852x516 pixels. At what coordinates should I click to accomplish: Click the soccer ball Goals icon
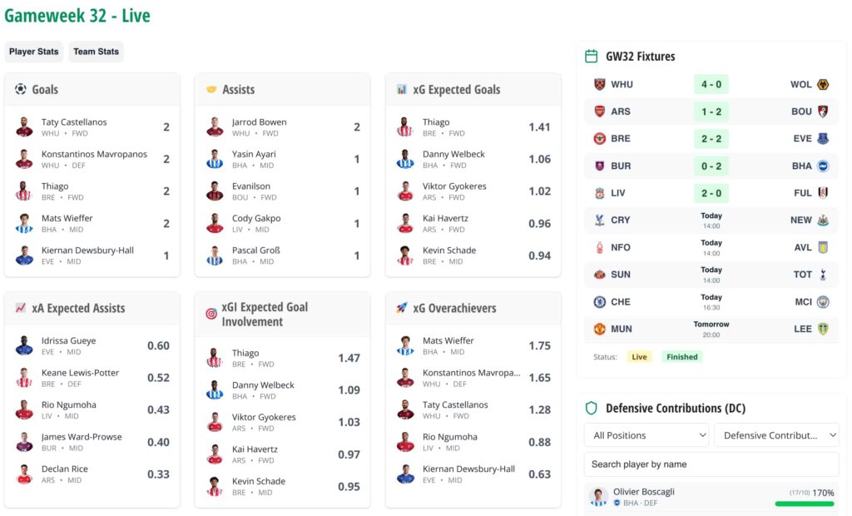21,89
